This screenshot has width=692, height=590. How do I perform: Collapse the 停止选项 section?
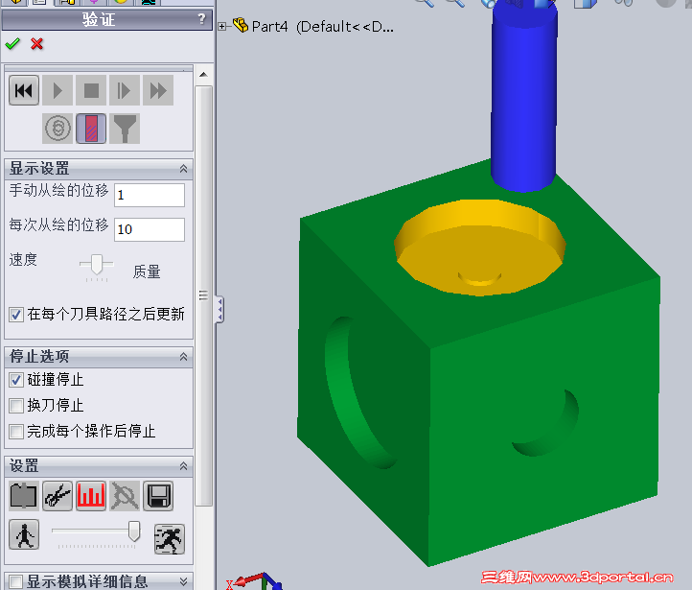tap(184, 356)
